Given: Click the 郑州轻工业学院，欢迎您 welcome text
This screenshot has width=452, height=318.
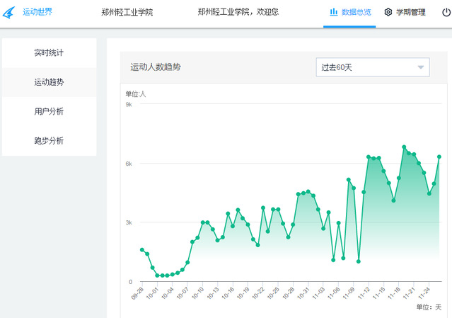Looking at the screenshot, I should 238,12.
